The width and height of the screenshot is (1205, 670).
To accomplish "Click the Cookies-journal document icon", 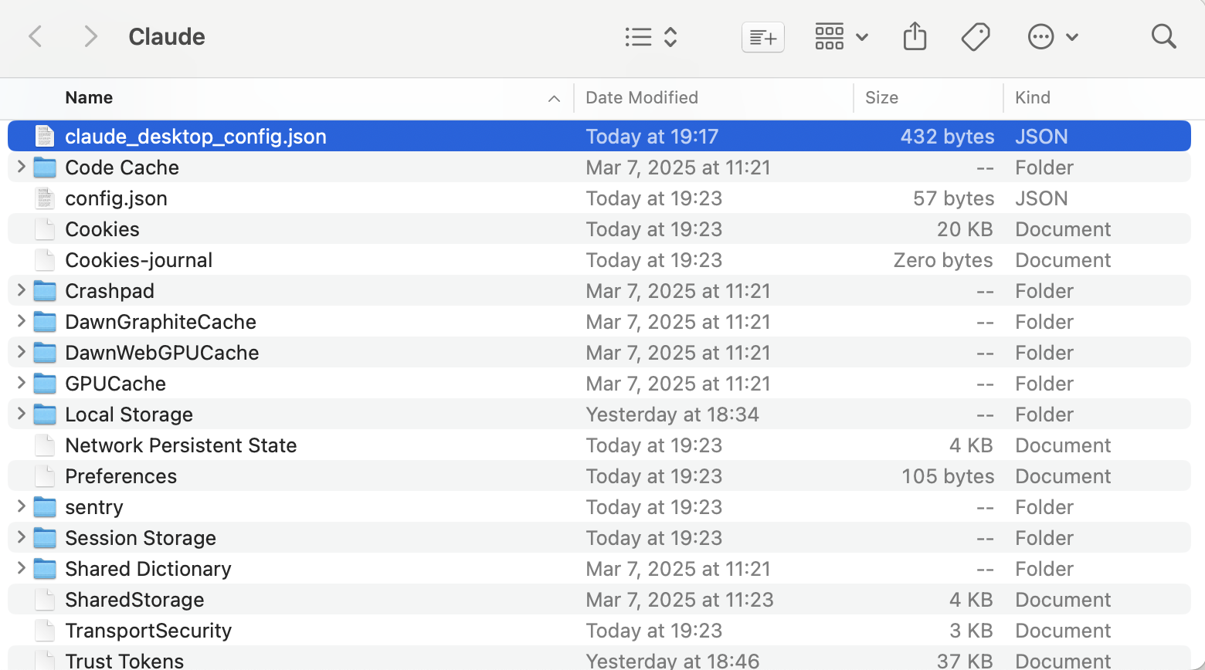I will 45,260.
